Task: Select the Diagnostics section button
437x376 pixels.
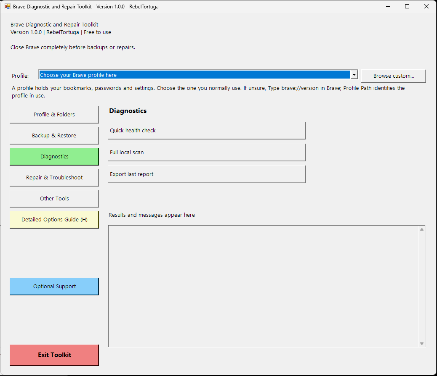Action: point(54,156)
